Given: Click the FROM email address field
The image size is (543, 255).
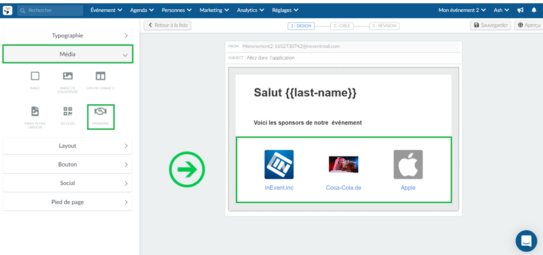Looking at the screenshot, I should [343, 46].
